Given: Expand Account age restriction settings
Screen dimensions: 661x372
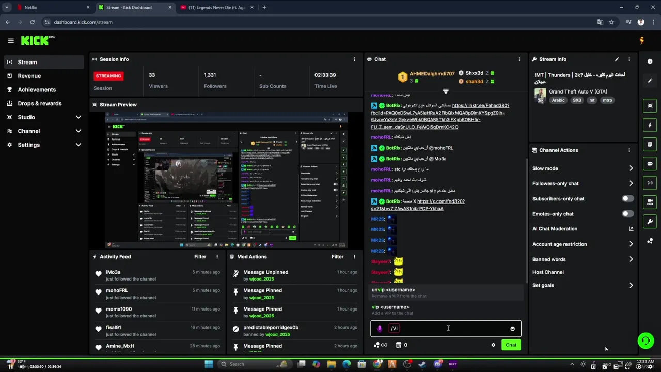Looking at the screenshot, I should [x=631, y=244].
